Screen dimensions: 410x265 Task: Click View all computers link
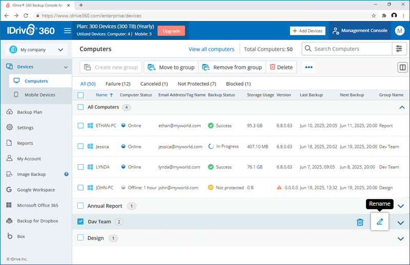pos(211,49)
